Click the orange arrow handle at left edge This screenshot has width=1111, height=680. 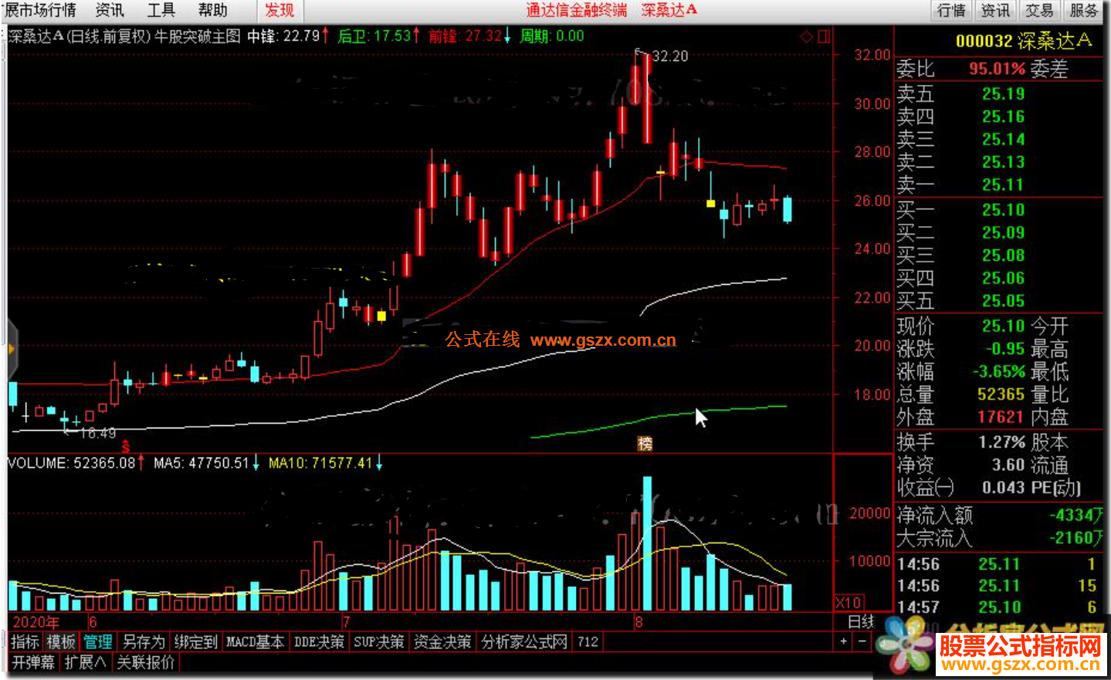pos(11,350)
